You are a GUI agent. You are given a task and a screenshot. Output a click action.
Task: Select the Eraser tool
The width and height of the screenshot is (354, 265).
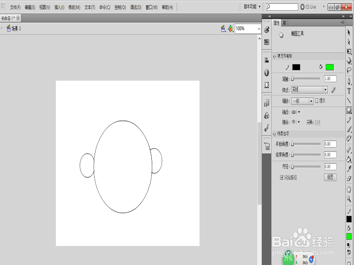349,178
